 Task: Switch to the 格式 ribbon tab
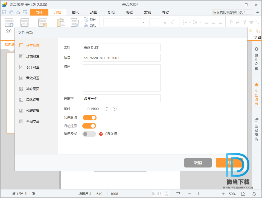tap(130, 12)
